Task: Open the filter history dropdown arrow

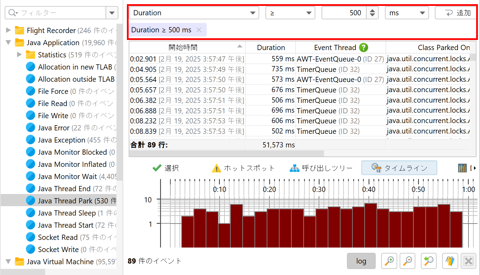Action: pos(112,13)
